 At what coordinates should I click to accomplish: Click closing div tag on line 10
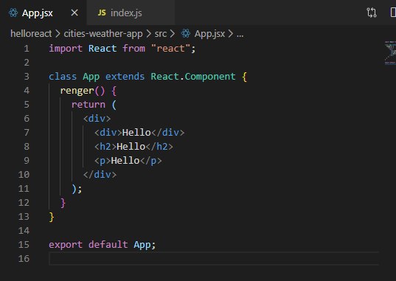click(100, 175)
